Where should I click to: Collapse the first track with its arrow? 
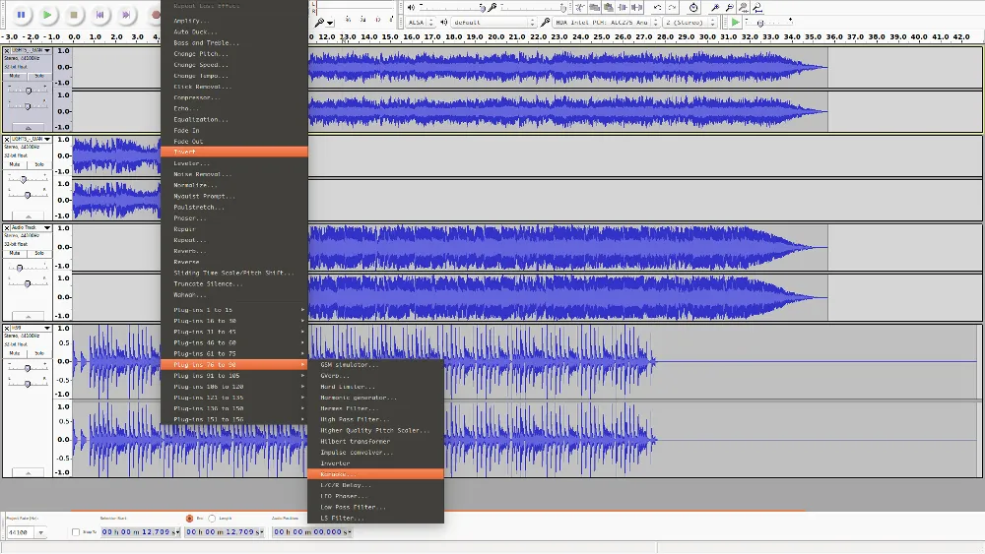coord(29,127)
